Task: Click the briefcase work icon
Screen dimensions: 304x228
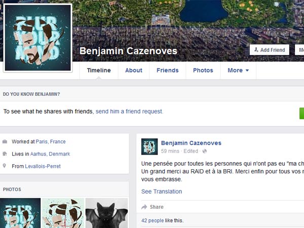Action: pos(5,141)
